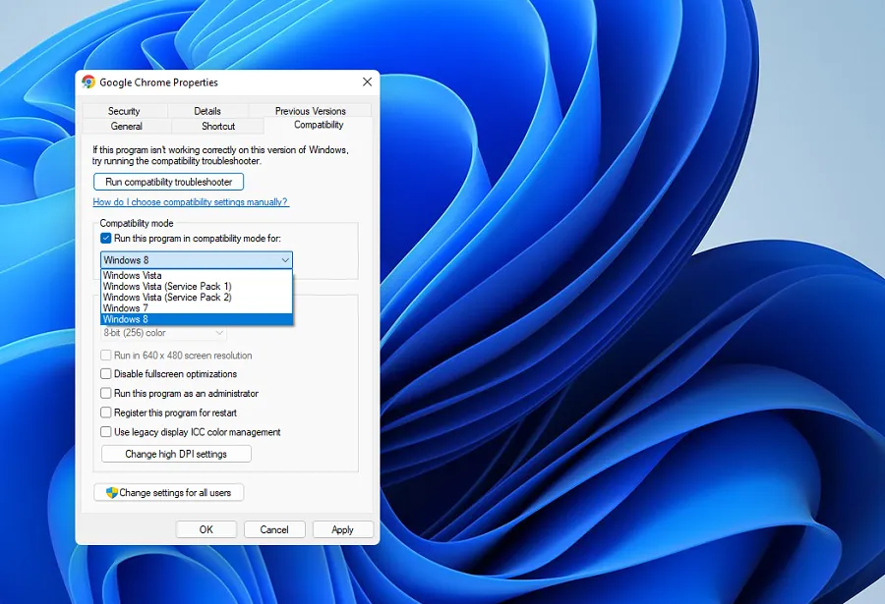
Task: Click the Compatibility mode group label
Action: pos(137,223)
